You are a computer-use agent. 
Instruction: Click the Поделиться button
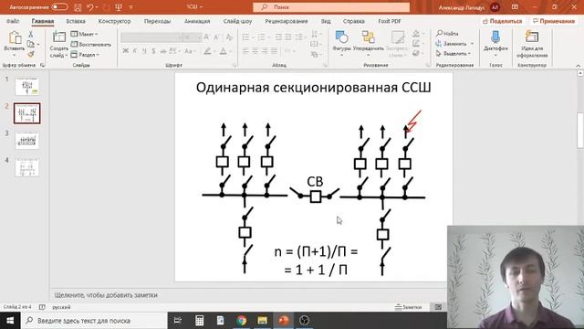click(502, 21)
